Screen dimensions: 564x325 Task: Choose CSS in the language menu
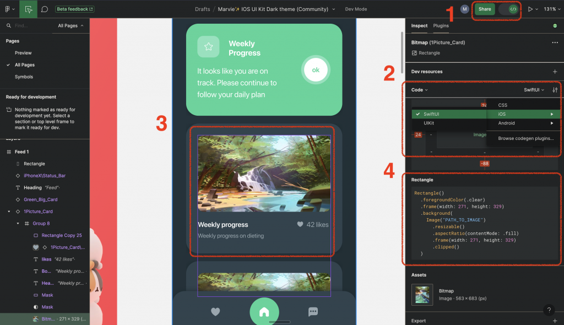click(502, 105)
